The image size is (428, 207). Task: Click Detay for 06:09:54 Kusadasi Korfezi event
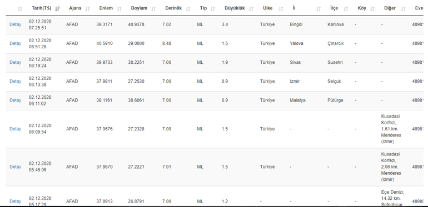pyautogui.click(x=16, y=129)
